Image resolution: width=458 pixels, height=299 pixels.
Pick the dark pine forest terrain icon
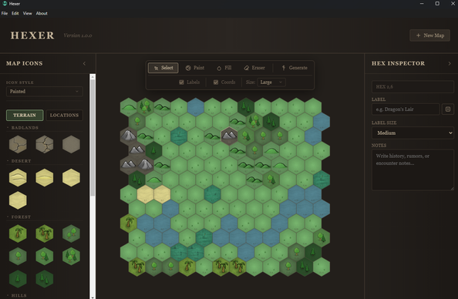[18, 278]
